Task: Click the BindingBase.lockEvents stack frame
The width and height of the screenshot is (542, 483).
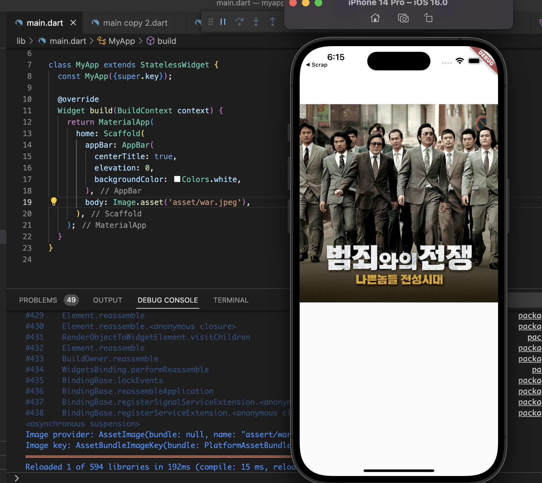Action: 112,380
